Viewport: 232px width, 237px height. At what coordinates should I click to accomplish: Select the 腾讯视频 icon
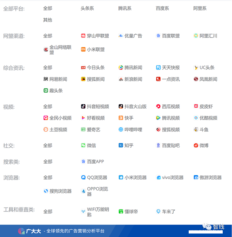(x=158, y=118)
